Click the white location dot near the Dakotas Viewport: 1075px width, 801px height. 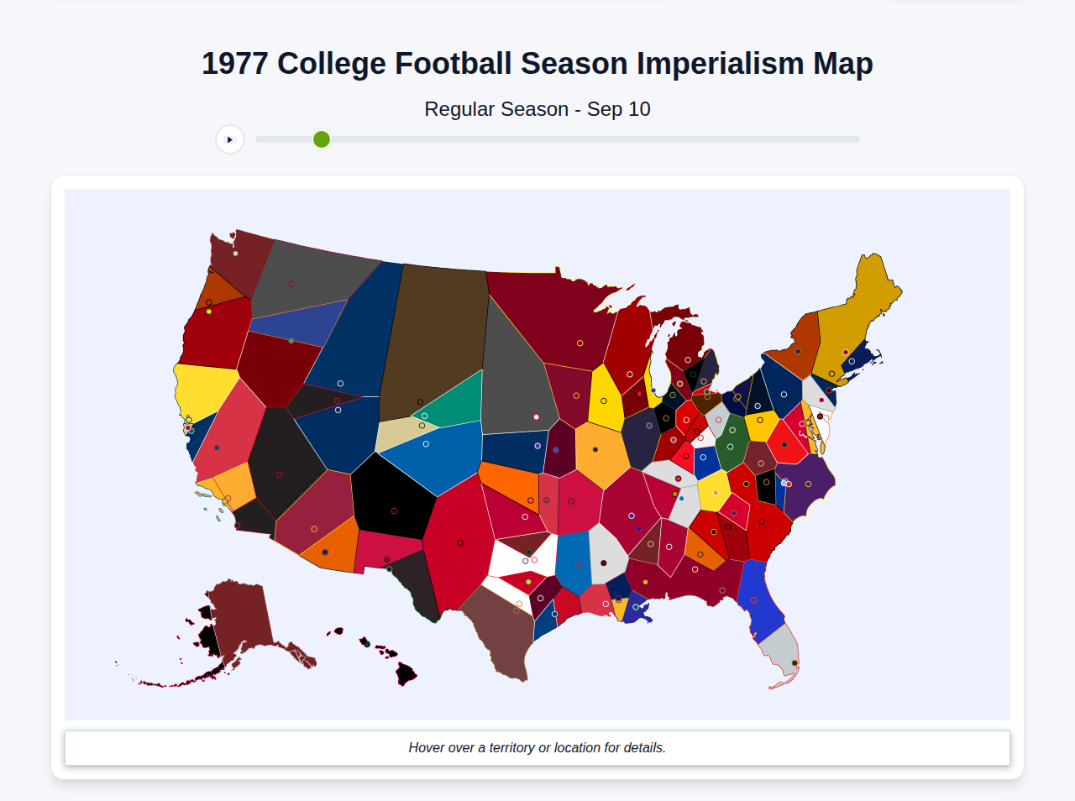coord(536,416)
